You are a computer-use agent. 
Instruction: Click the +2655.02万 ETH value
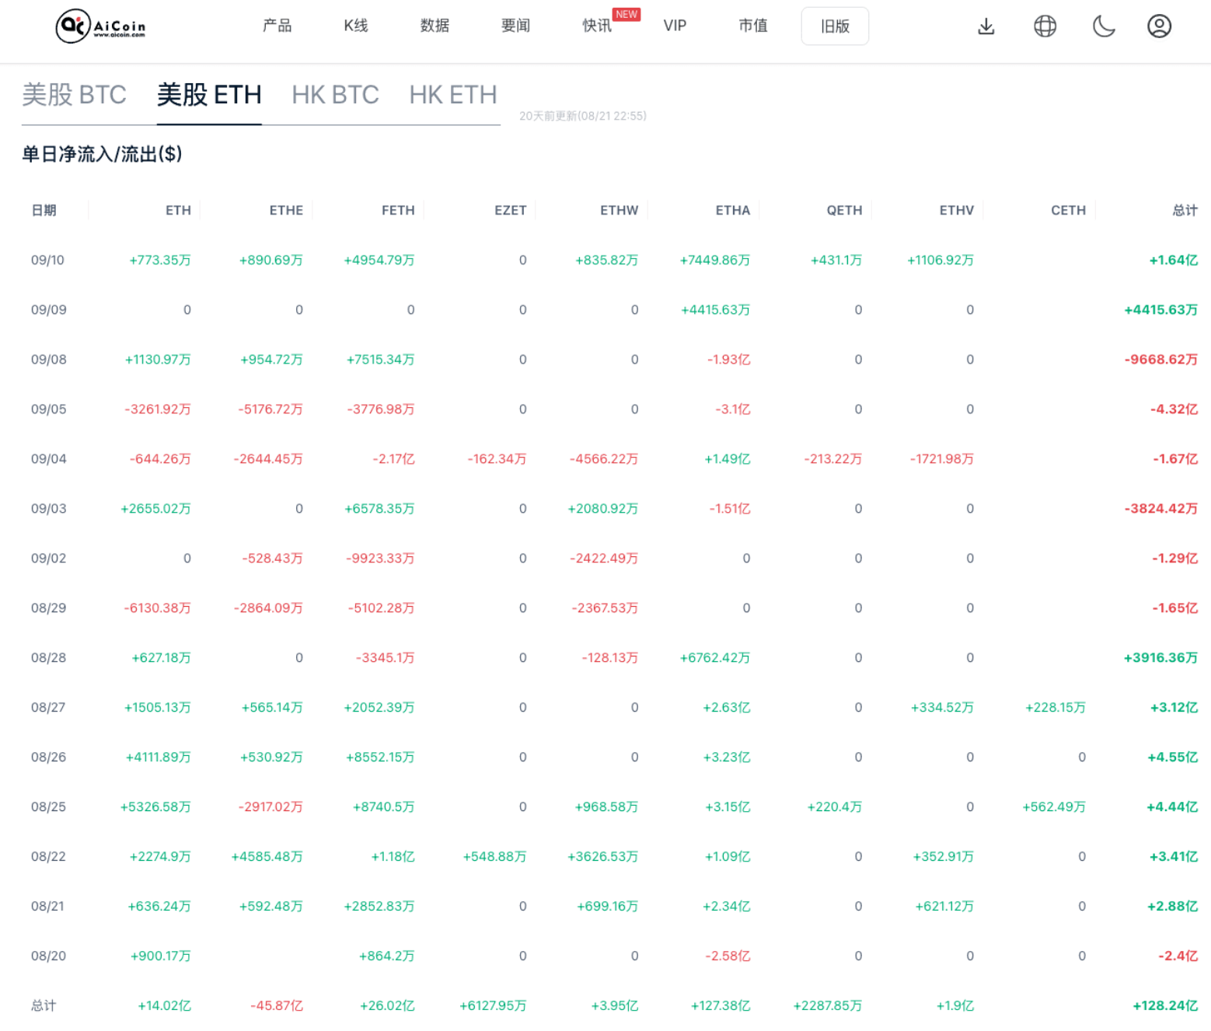[x=155, y=509]
